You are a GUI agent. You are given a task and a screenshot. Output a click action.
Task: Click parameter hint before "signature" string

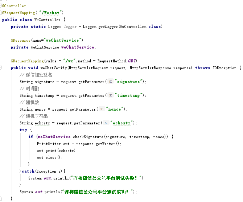pyautogui.click(x=110, y=82)
